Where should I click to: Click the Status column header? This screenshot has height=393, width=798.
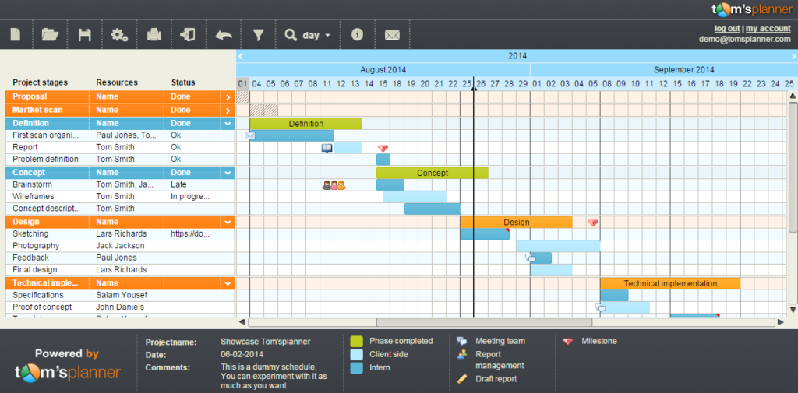pyautogui.click(x=183, y=82)
